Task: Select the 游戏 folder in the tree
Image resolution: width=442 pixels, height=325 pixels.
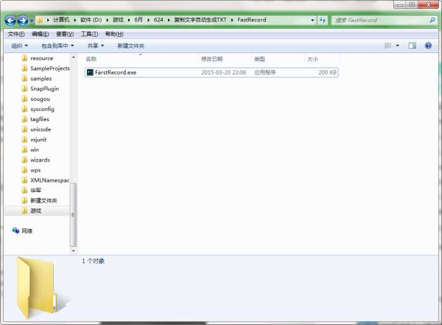Action: (35, 211)
